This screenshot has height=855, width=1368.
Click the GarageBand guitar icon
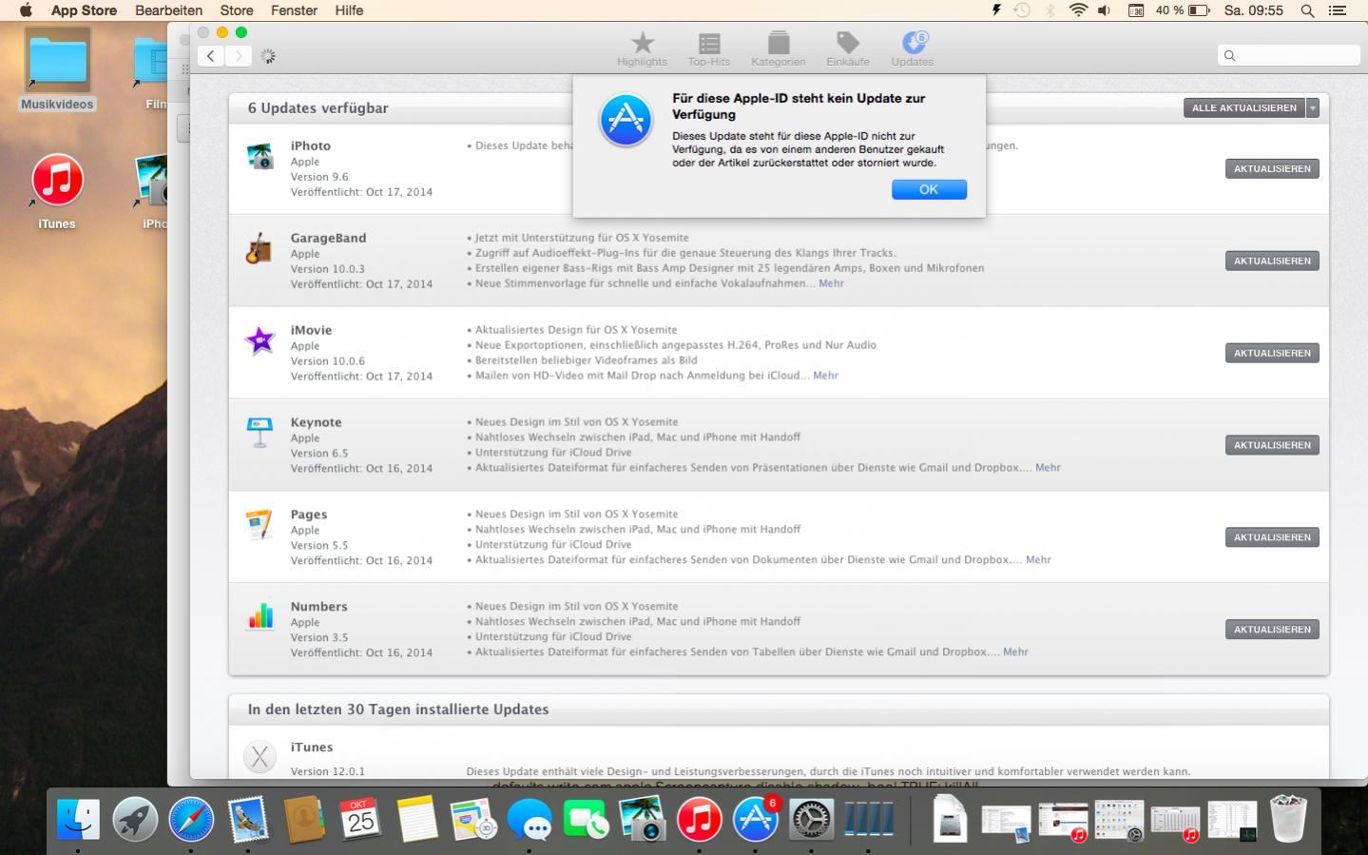tap(260, 248)
